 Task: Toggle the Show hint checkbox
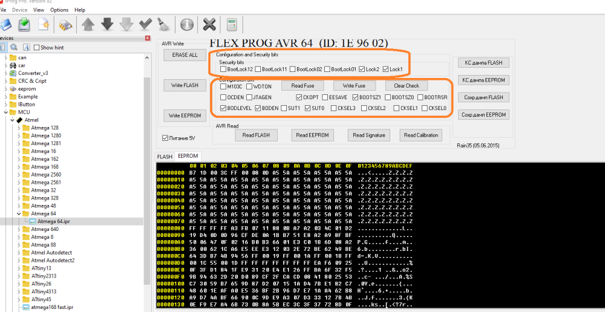pyautogui.click(x=37, y=47)
